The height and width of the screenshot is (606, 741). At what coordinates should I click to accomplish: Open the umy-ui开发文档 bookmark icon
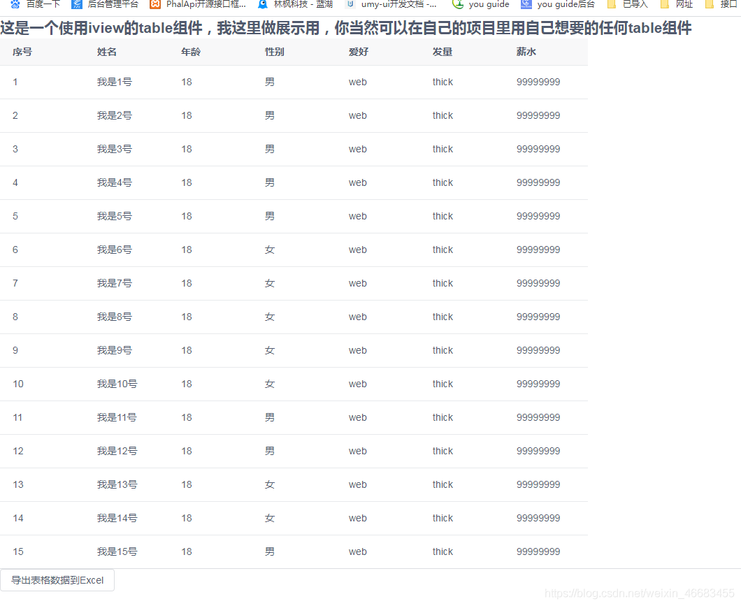point(351,5)
